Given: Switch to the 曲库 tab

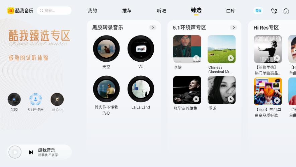Looking at the screenshot, I should tap(231, 11).
